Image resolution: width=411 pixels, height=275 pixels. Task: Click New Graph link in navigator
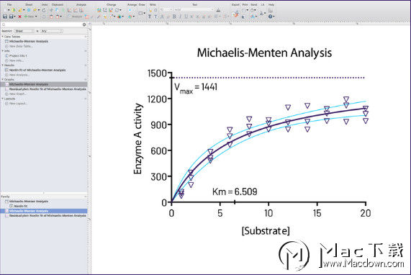(x=17, y=94)
